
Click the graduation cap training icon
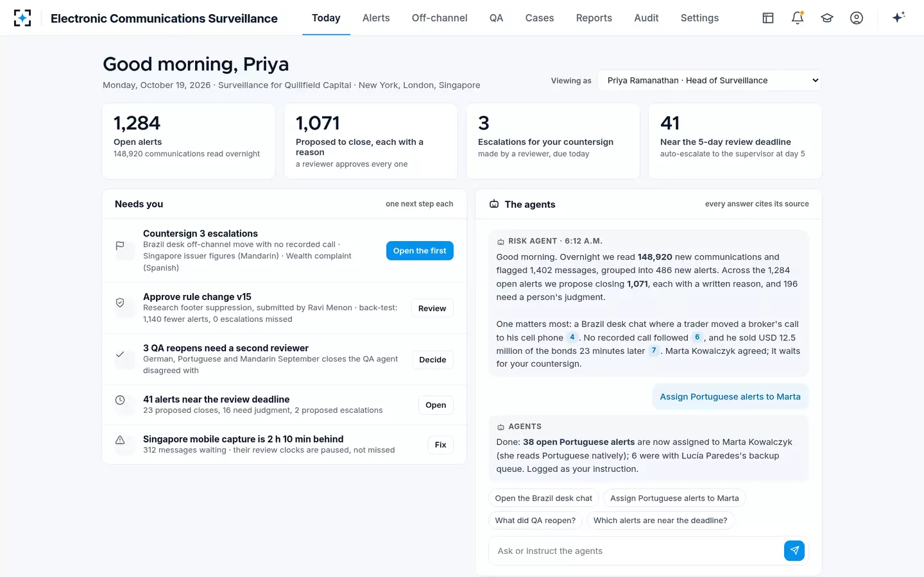[827, 18]
